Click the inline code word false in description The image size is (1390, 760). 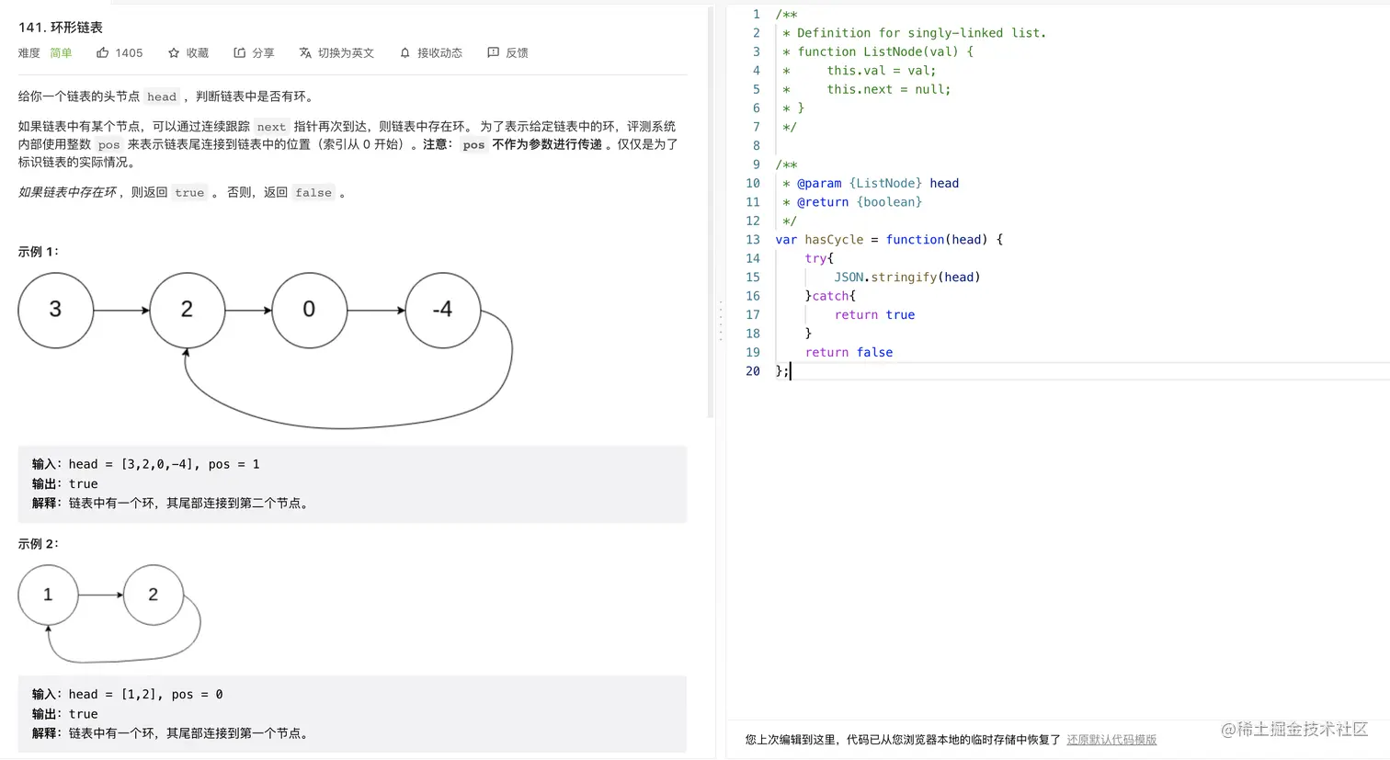coord(313,193)
